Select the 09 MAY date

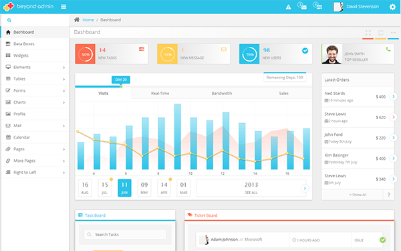[x=144, y=188]
